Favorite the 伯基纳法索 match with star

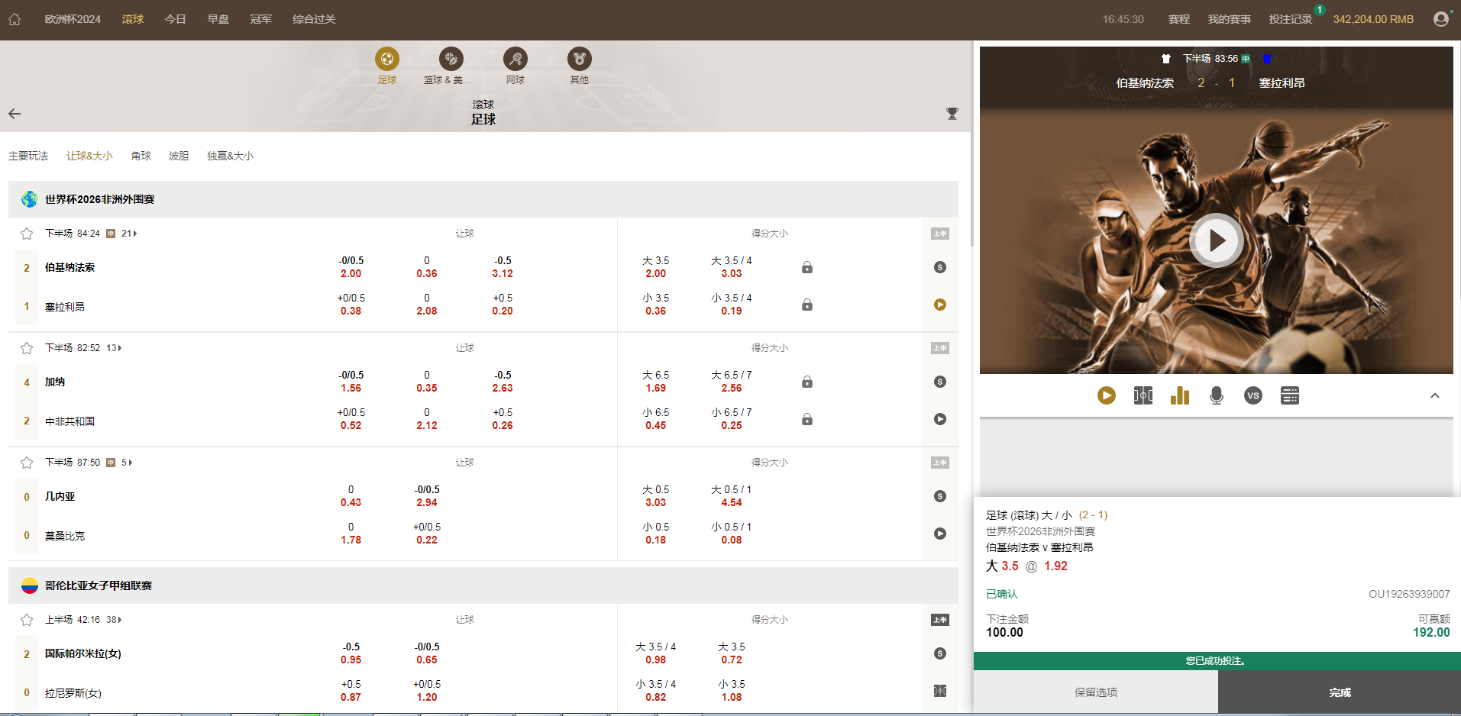[27, 234]
